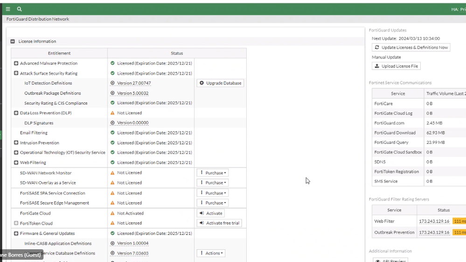This screenshot has height=262, width=466.
Task: Click warning icon for FortiToken Cloud status
Action: click(112, 223)
